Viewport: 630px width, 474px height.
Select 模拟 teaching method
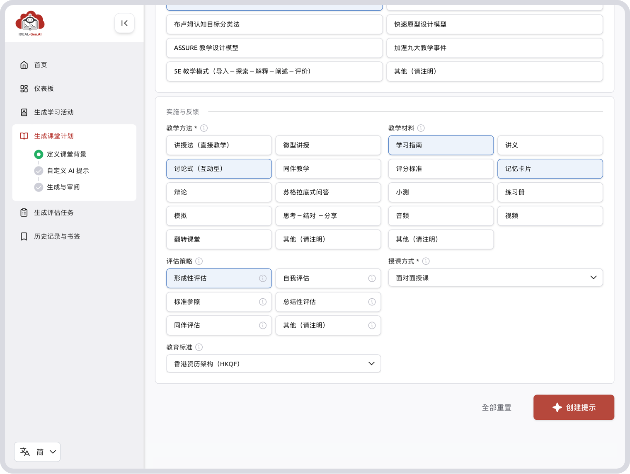tap(219, 216)
